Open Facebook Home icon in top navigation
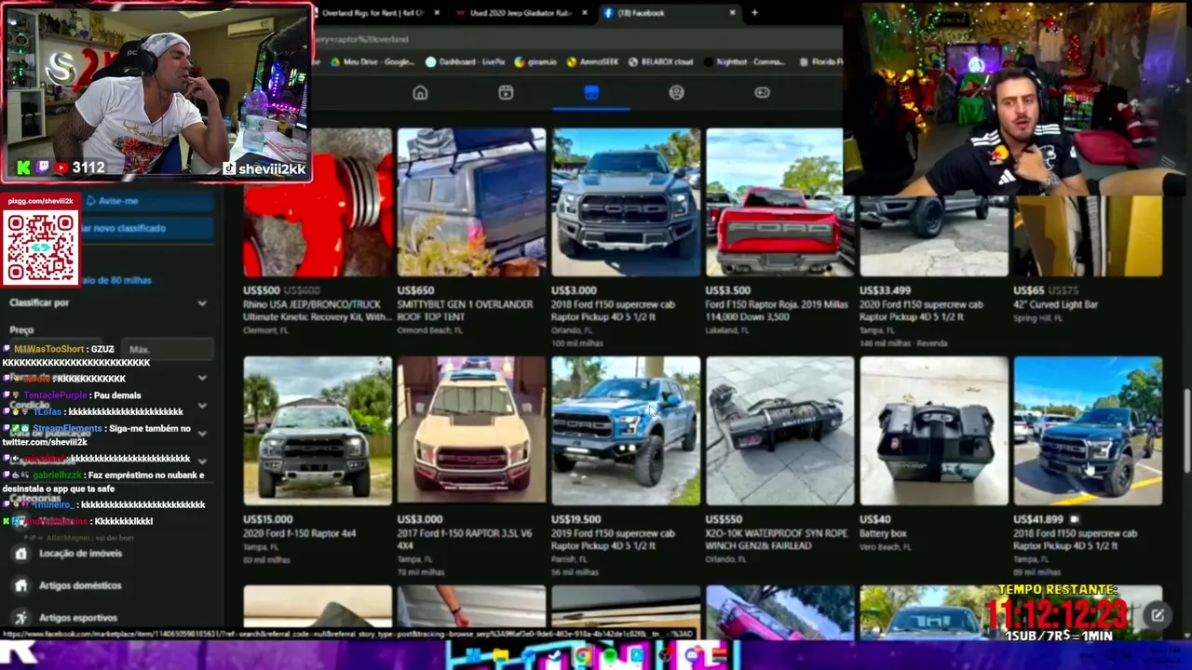Viewport: 1192px width, 670px height. point(420,92)
